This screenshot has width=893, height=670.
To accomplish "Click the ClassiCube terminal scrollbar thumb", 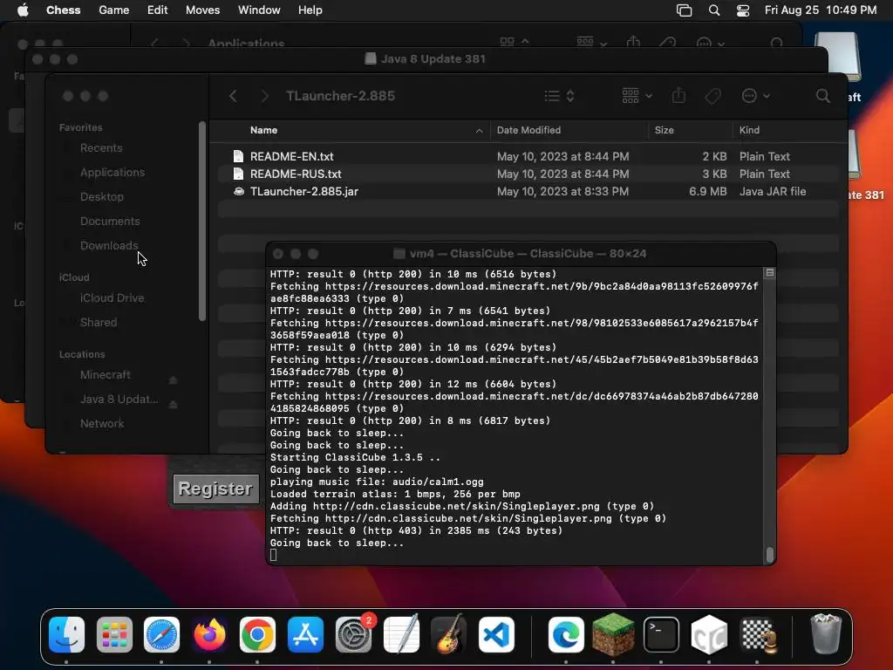I will coord(770,554).
